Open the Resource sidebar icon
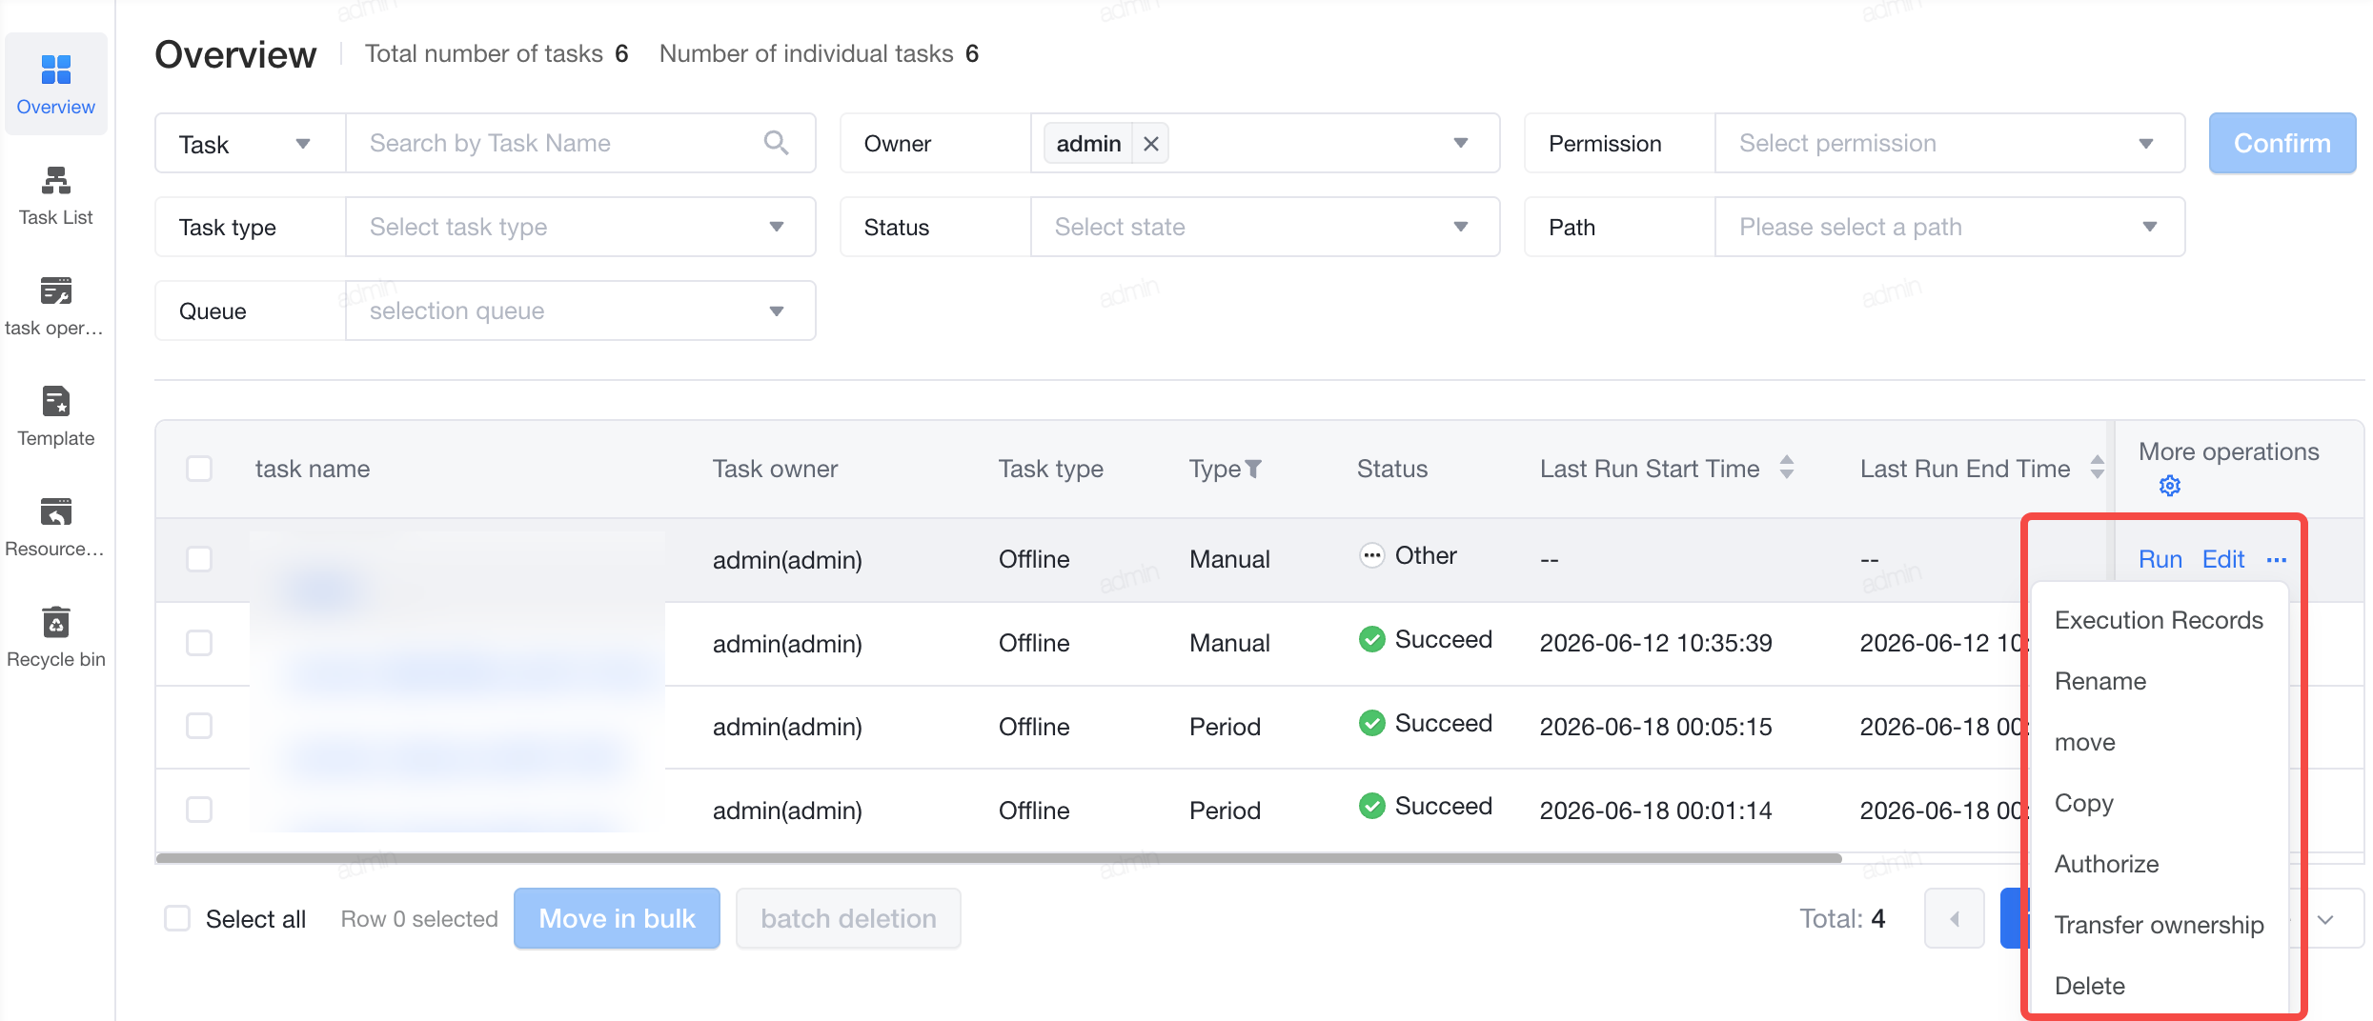 click(56, 511)
